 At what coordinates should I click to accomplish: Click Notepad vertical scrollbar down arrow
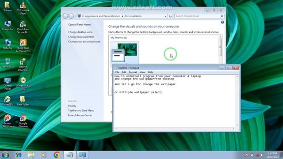237,125
